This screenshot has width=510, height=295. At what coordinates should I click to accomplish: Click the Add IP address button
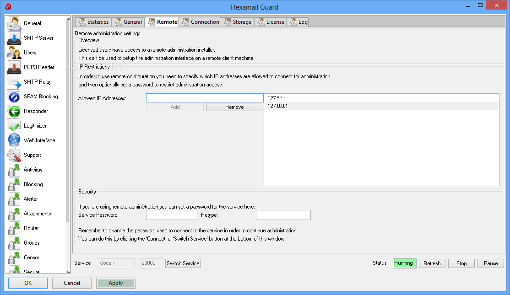click(175, 107)
